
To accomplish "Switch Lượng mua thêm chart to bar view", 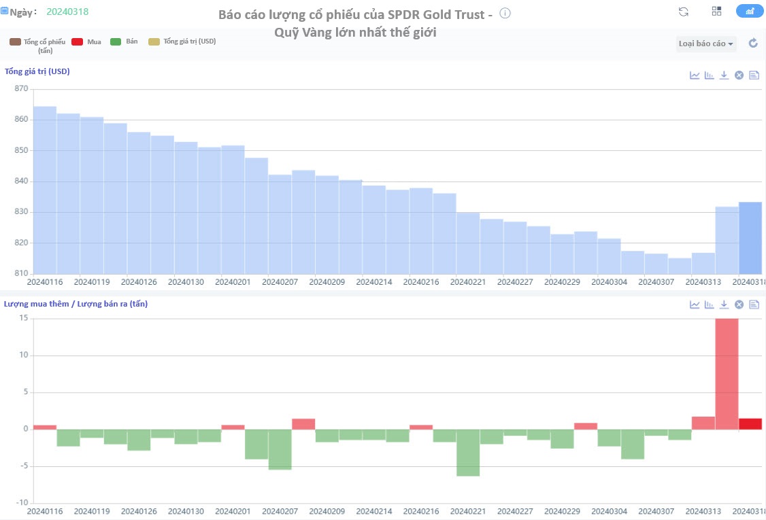I will 710,305.
